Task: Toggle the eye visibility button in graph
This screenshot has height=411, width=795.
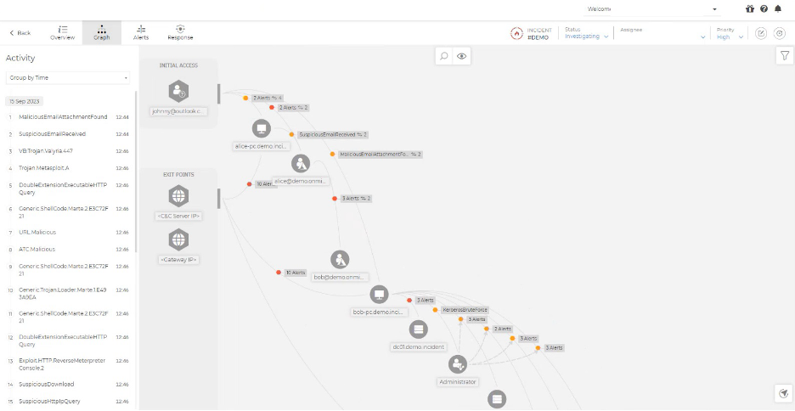Action: pyautogui.click(x=462, y=56)
